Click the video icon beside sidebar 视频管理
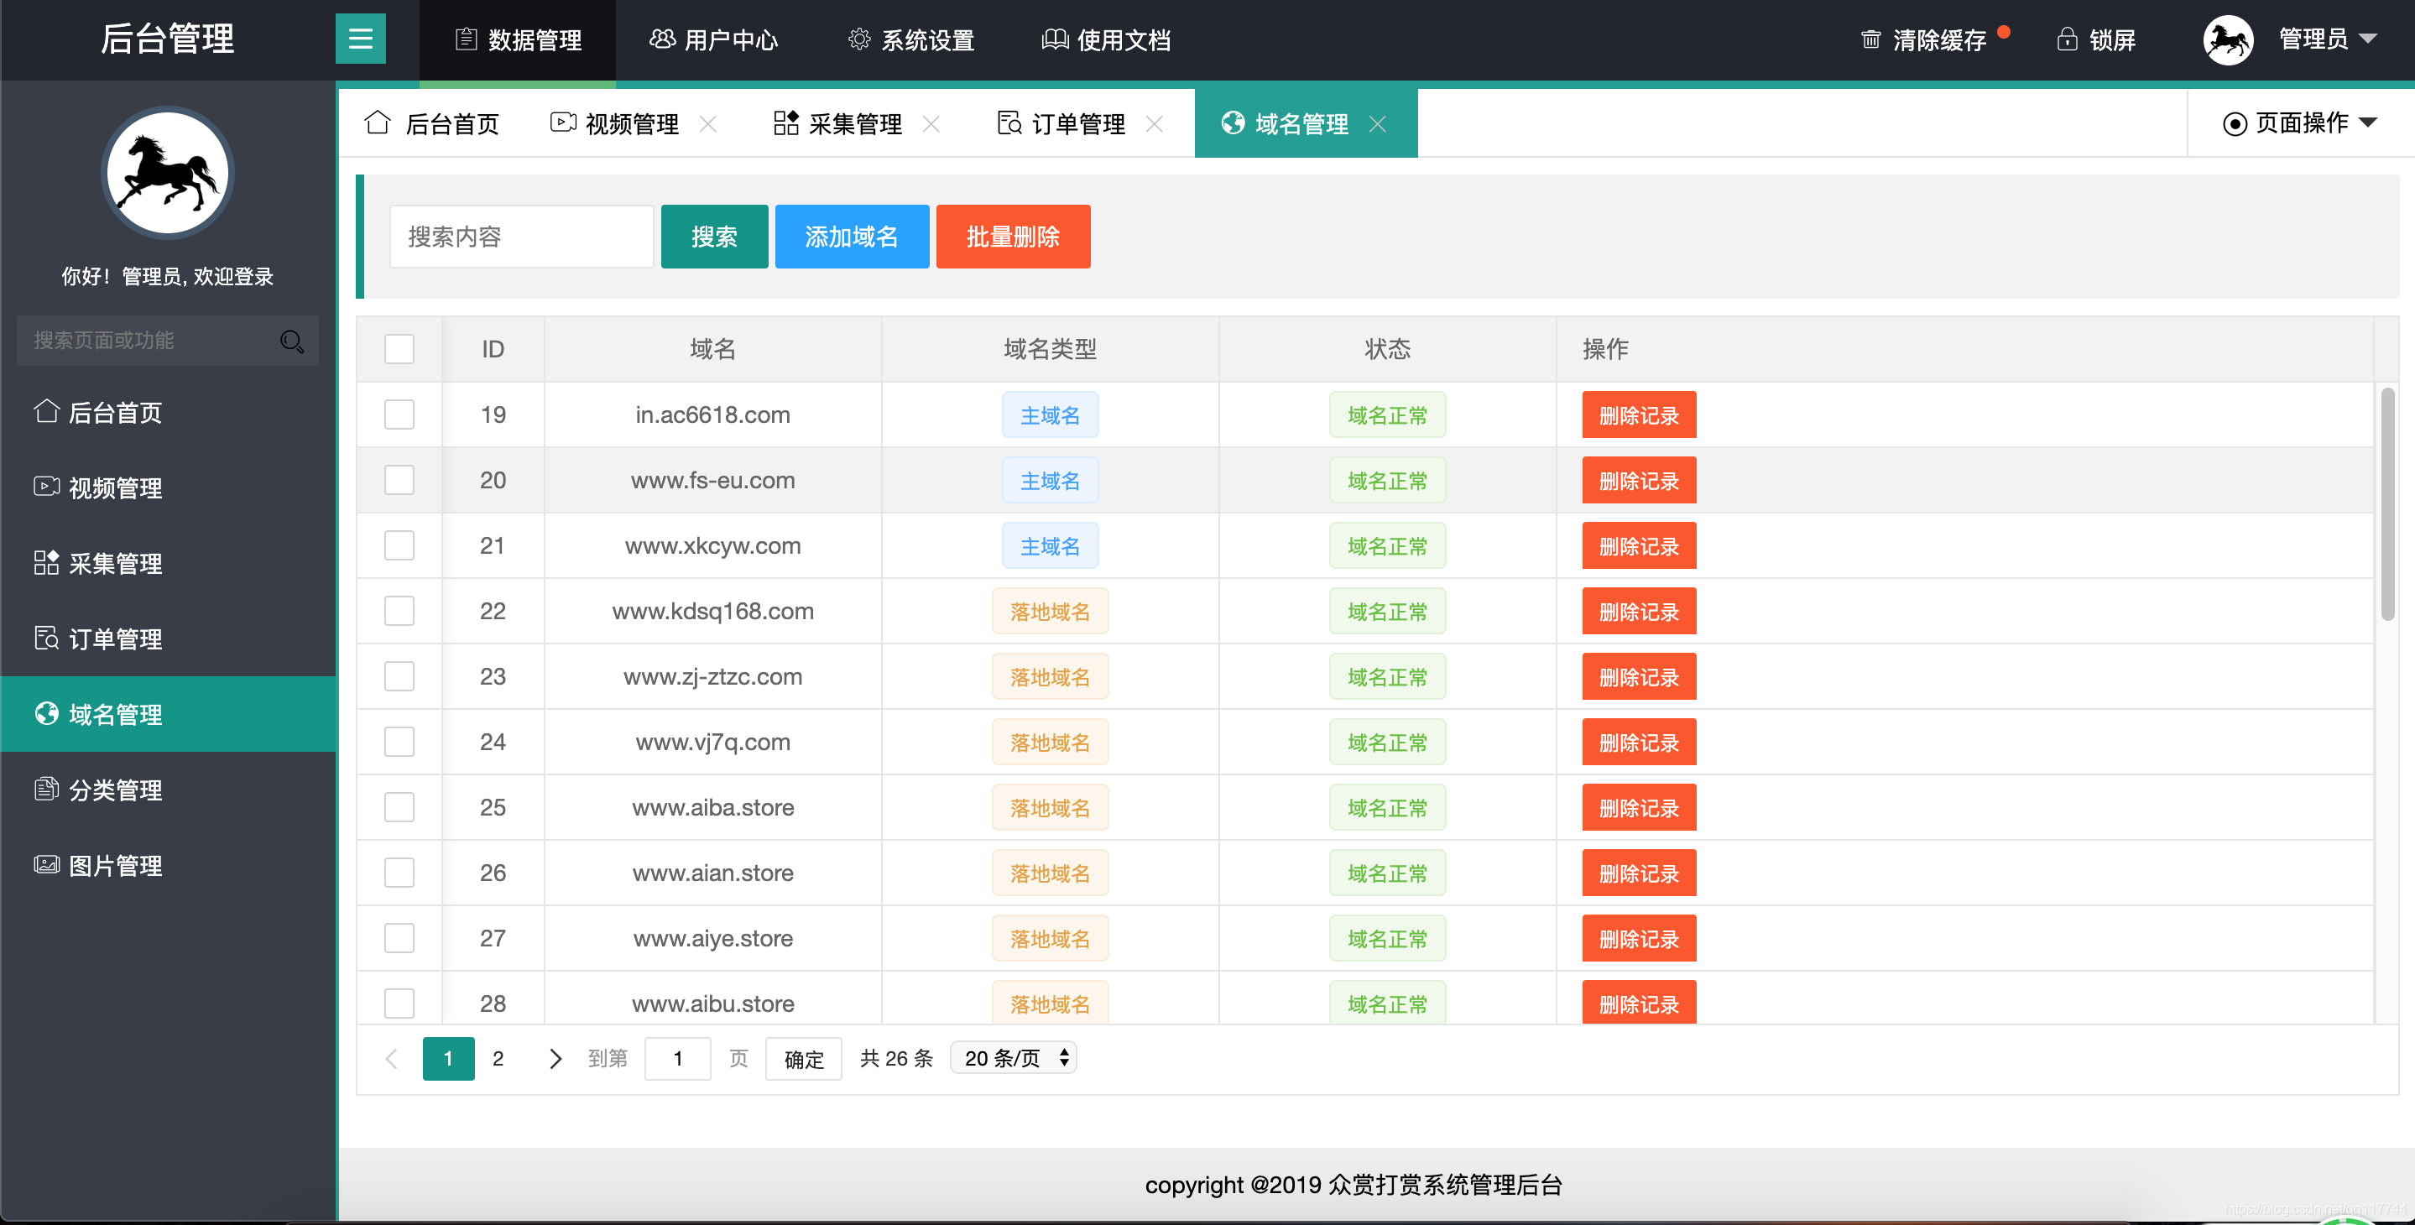This screenshot has height=1225, width=2415. click(x=46, y=487)
